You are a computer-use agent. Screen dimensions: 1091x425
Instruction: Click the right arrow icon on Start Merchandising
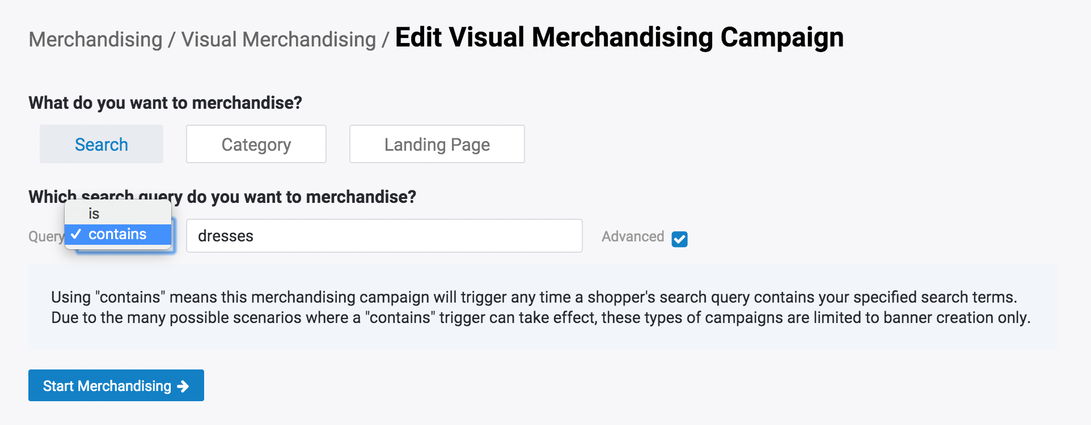coord(183,386)
